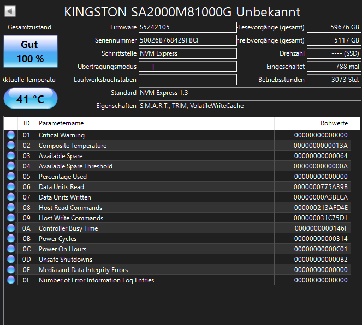Click the status orb for Data Units Written
The height and width of the screenshot is (325, 362).
[11, 197]
